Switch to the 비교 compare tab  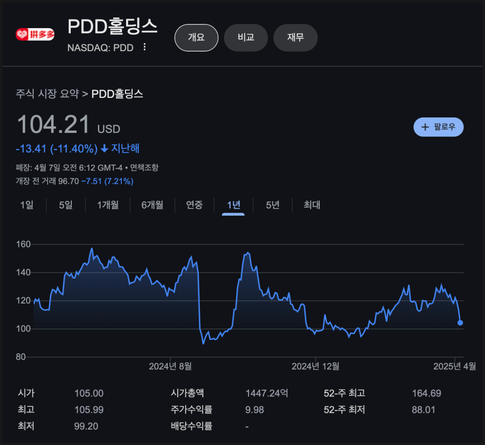point(246,38)
